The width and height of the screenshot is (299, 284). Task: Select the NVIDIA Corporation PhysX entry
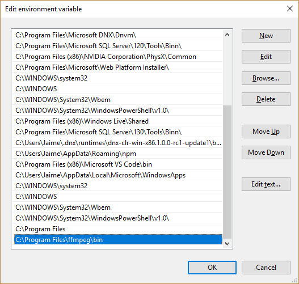pos(117,57)
